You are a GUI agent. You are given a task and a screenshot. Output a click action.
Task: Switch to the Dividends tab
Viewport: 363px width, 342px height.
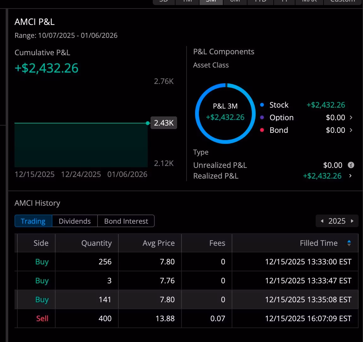pos(74,221)
